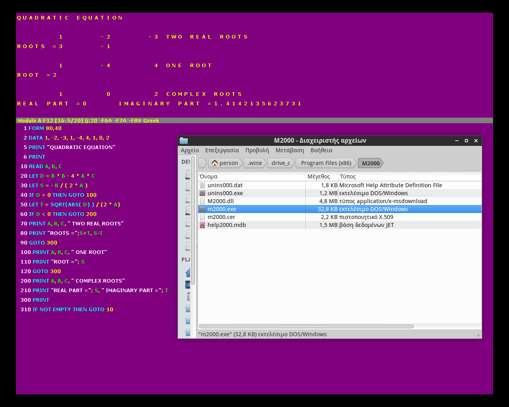The height and width of the screenshot is (407, 509).
Task: Select the file named unins000.exe
Action: coord(225,193)
